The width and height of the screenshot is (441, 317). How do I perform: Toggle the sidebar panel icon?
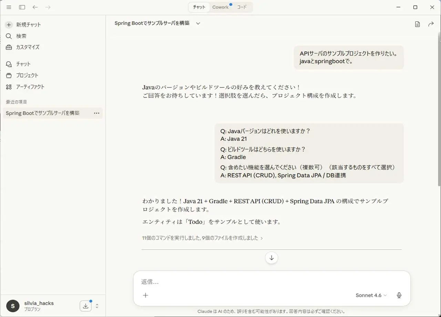pyautogui.click(x=22, y=7)
